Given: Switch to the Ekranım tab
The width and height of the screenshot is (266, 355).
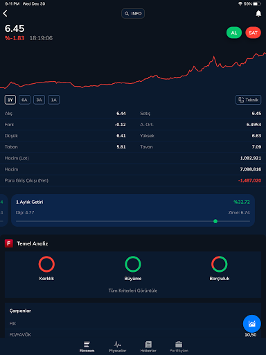Looking at the screenshot, I should 87,347.
